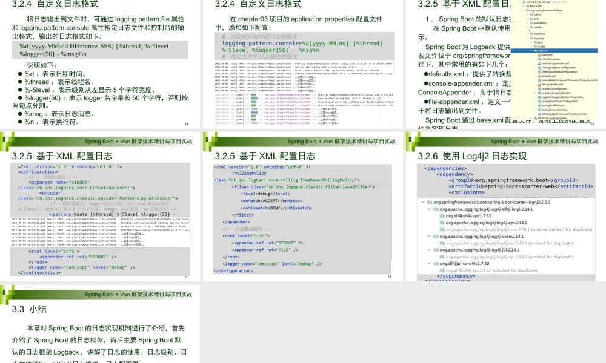Click the 3.2.4 自定义日志格式 heading on first slide
The height and width of the screenshot is (363, 606).
tap(55, 4)
